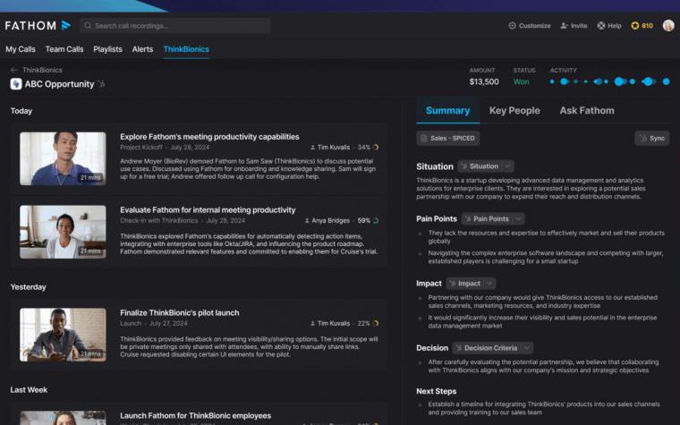Go to My Calls tab

21,49
